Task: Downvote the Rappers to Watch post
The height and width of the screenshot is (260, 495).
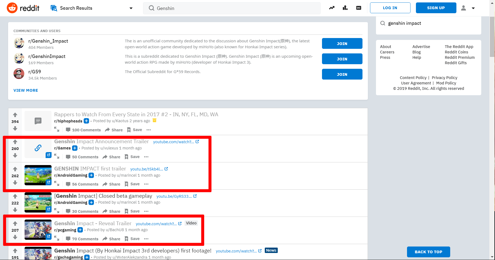Action: [15, 128]
